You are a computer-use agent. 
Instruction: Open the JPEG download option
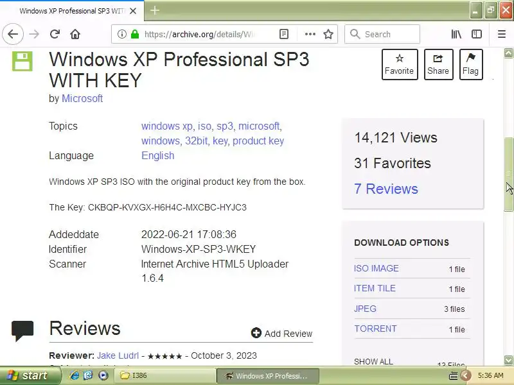pos(365,309)
